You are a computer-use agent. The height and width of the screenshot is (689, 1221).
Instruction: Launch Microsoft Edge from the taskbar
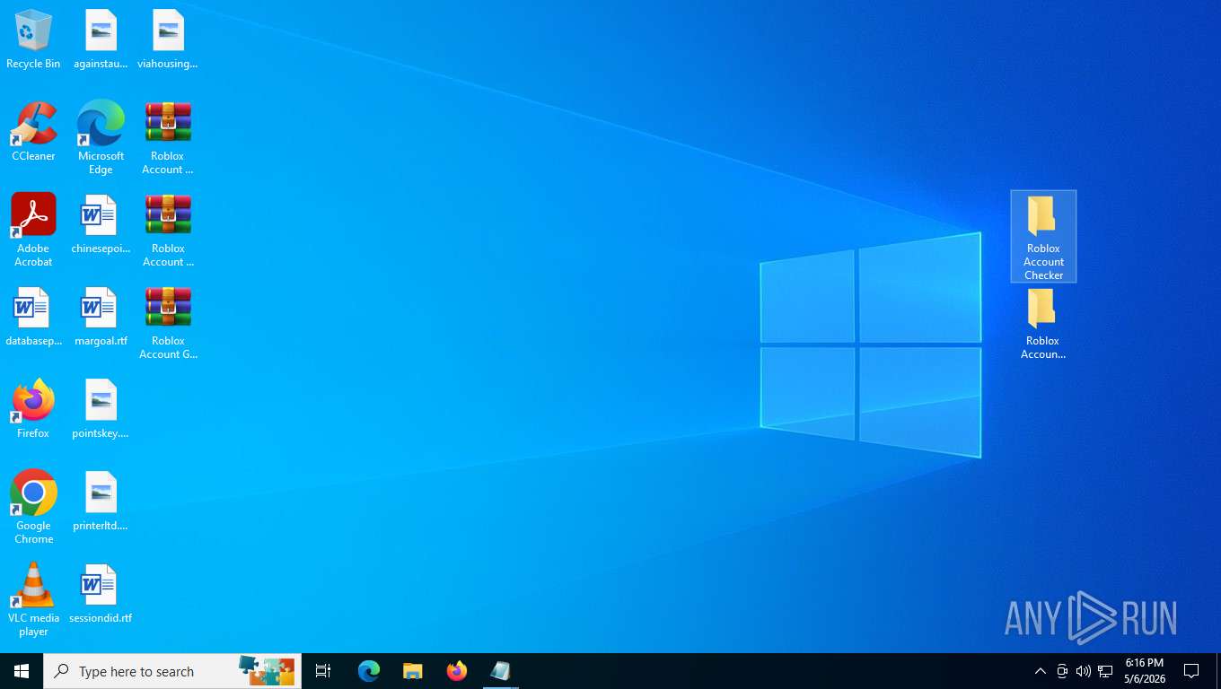[369, 671]
